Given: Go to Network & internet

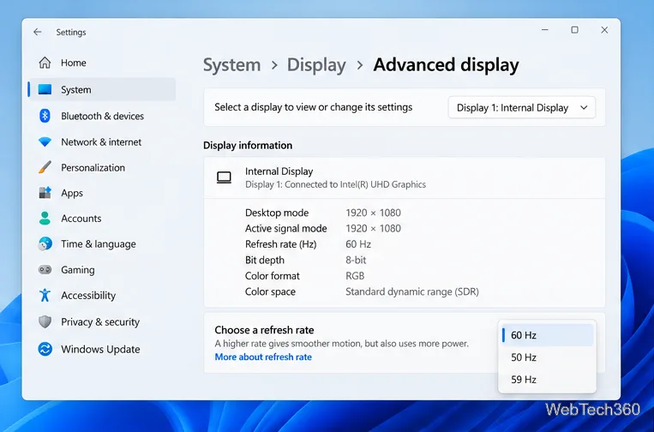Looking at the screenshot, I should (102, 141).
